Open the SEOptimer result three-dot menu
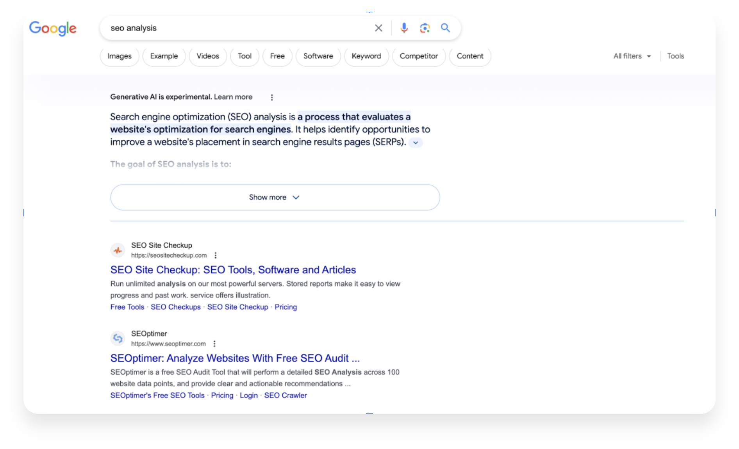Viewport: 739px width, 449px height. click(214, 344)
